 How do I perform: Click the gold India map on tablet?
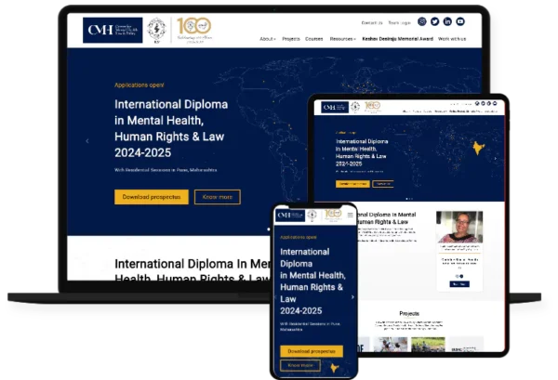[478, 148]
